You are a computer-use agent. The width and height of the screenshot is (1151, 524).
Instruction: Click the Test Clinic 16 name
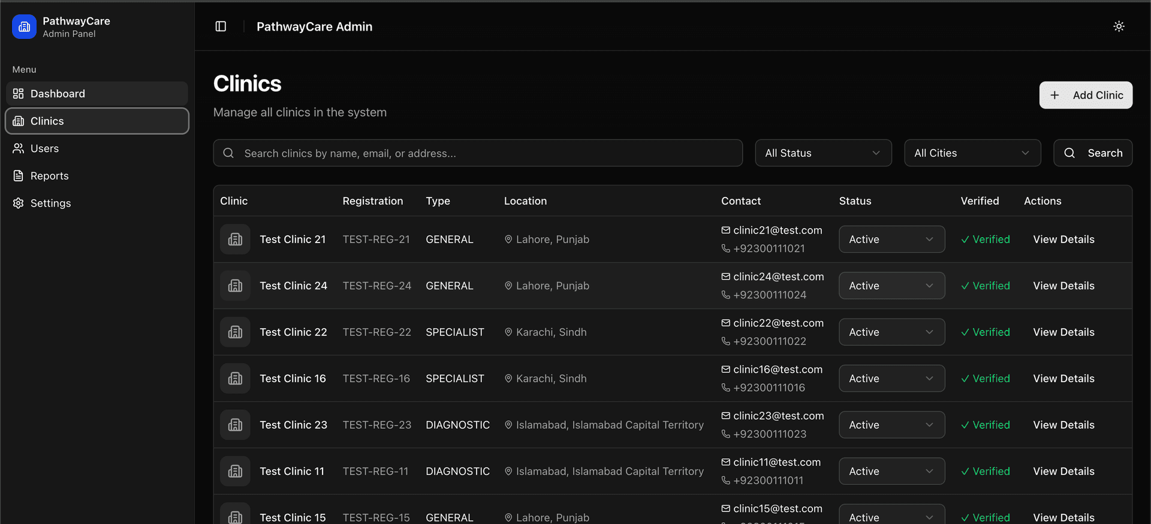point(293,378)
